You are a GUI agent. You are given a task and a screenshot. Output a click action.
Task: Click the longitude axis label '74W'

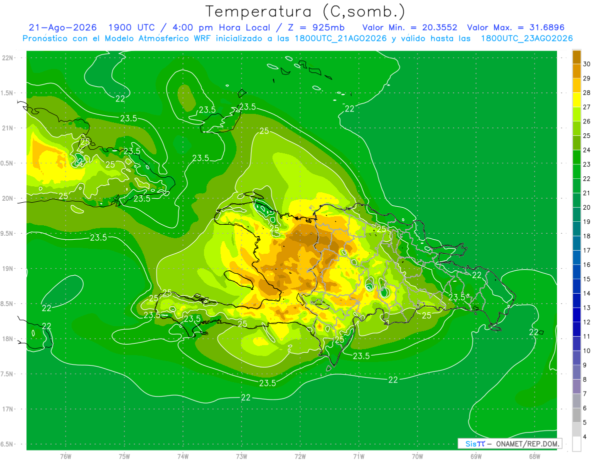183,456
